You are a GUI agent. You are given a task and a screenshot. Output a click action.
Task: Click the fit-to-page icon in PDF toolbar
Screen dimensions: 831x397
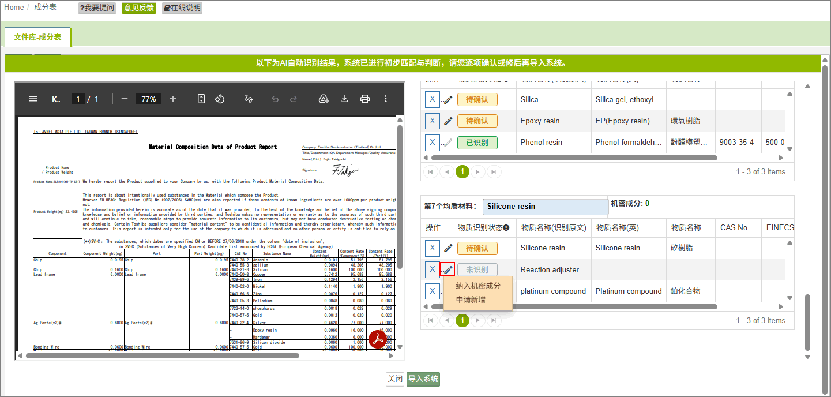(x=201, y=99)
